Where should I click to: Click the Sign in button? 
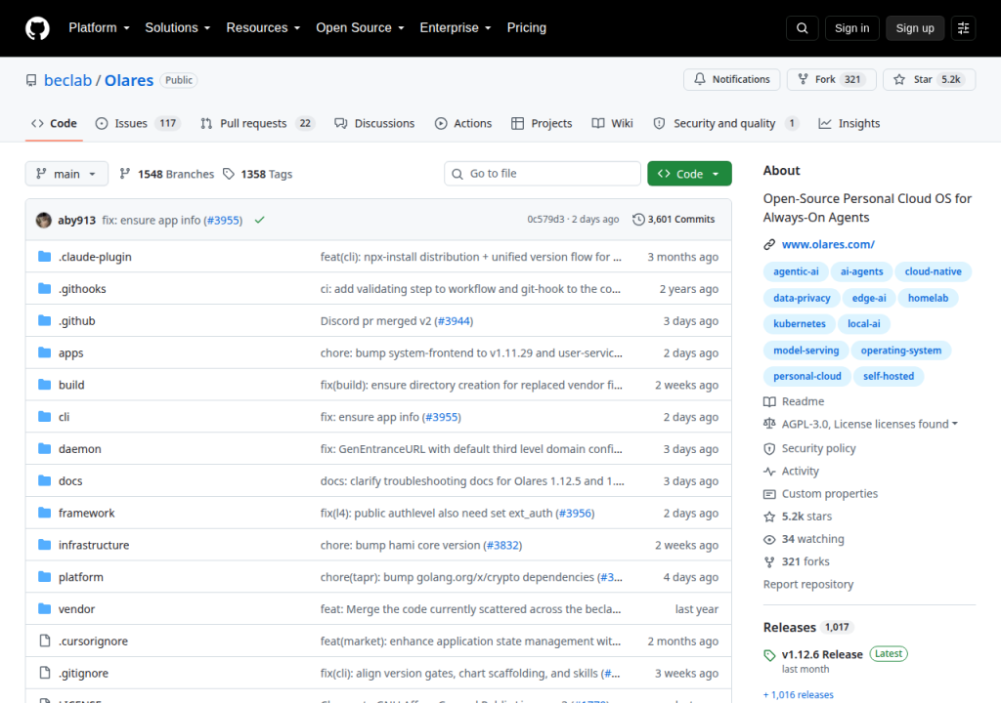pyautogui.click(x=851, y=28)
